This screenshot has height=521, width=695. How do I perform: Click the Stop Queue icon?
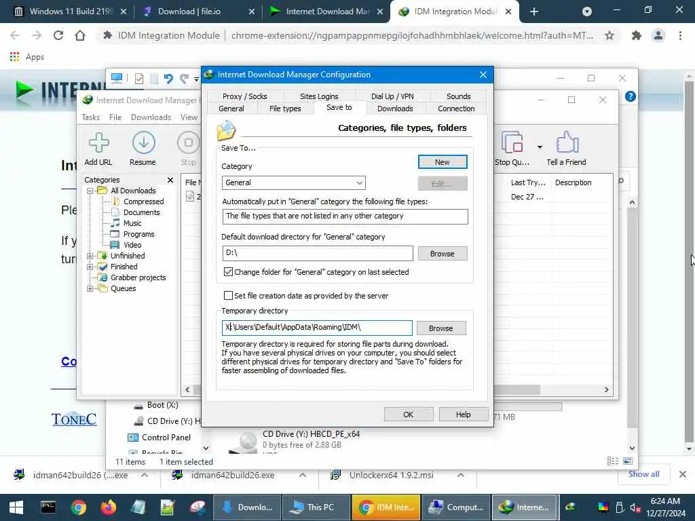click(512, 142)
